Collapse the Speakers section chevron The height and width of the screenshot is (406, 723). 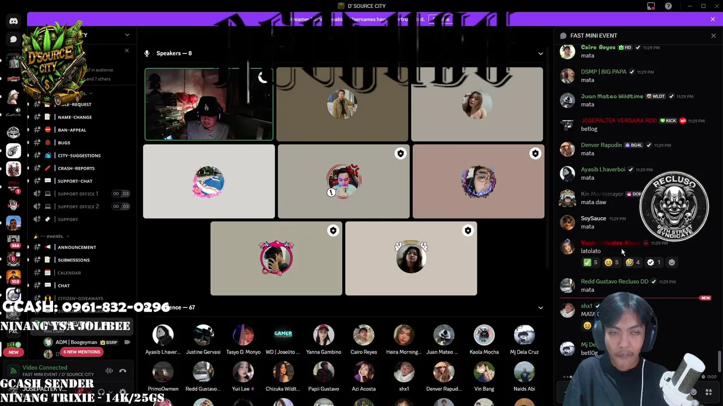541,54
